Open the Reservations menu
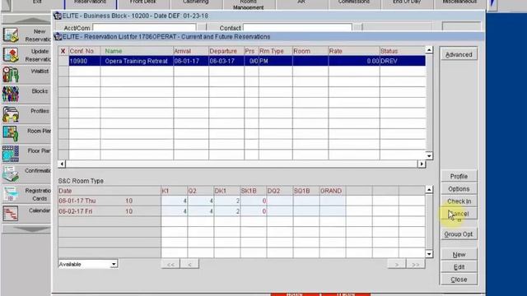Viewport: 527px width, 296px height. [x=90, y=3]
